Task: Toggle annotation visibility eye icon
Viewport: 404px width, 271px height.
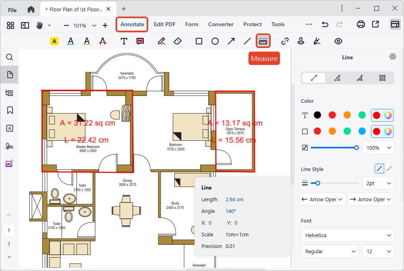Action: 338,41
